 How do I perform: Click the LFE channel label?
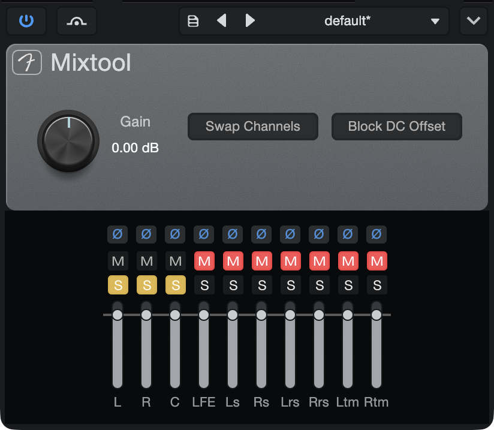204,402
